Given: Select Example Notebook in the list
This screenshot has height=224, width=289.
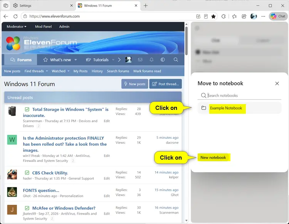Looking at the screenshot, I should point(239,108).
